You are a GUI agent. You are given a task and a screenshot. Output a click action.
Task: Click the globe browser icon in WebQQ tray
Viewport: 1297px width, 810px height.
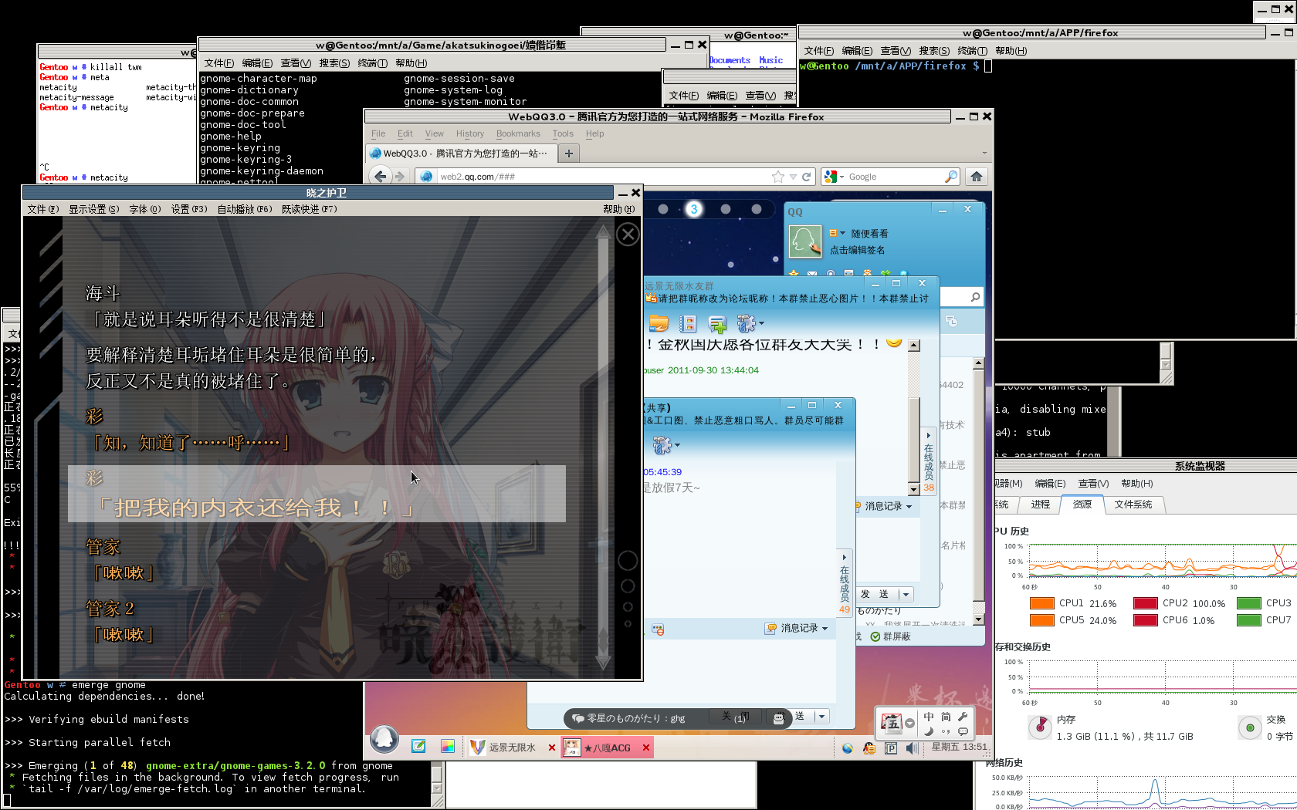pos(848,748)
